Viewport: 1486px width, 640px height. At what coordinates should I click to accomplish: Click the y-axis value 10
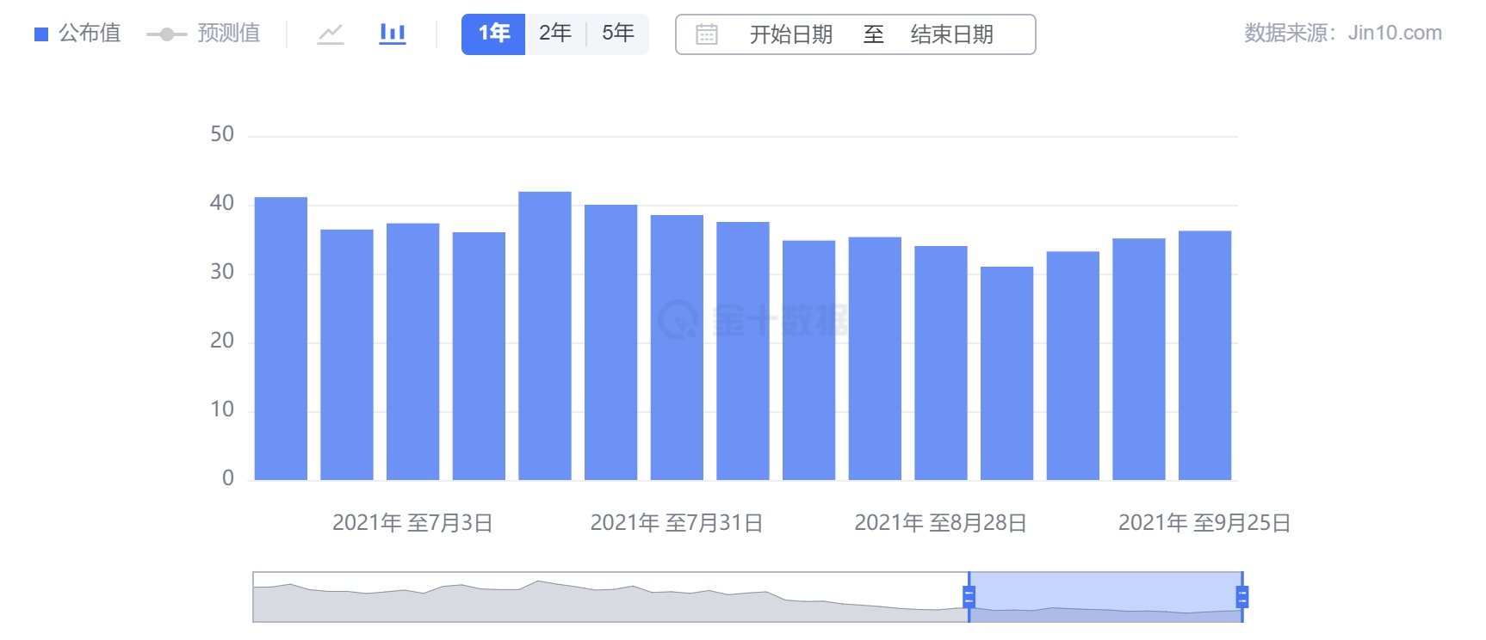click(x=222, y=409)
